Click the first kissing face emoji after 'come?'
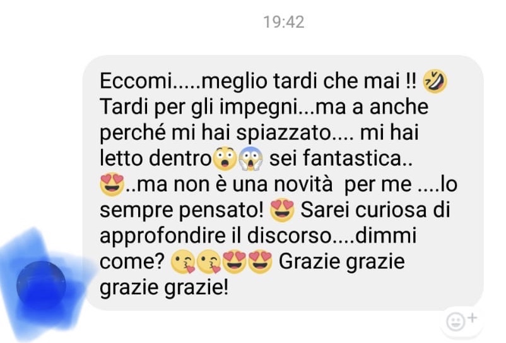Screen dimensions: 506x343 click(x=183, y=262)
